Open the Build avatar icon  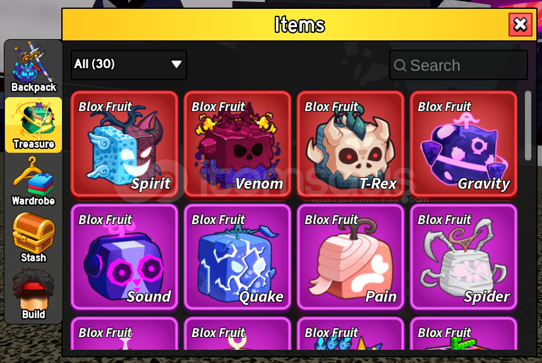[x=33, y=294]
